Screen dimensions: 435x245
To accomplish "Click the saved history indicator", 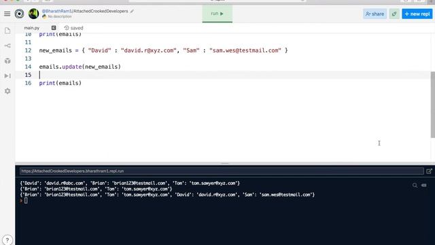I will [74, 28].
